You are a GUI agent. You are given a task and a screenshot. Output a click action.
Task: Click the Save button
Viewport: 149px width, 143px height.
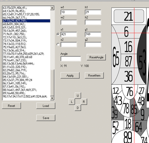pyautogui.click(x=46, y=118)
